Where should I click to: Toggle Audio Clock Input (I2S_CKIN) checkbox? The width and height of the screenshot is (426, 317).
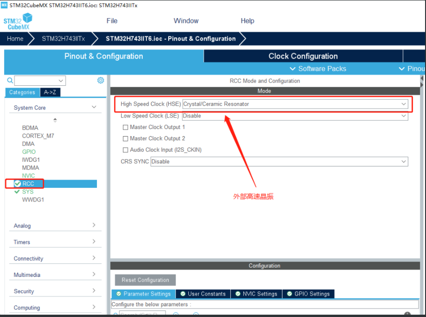[x=125, y=150]
